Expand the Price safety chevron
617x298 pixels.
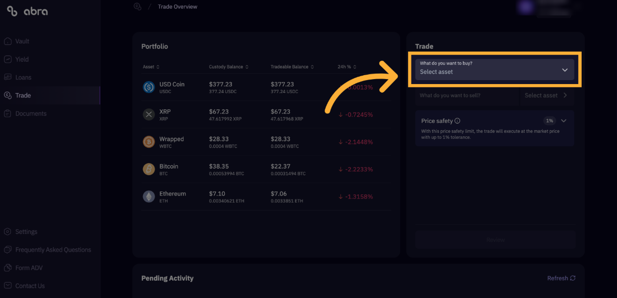point(564,121)
